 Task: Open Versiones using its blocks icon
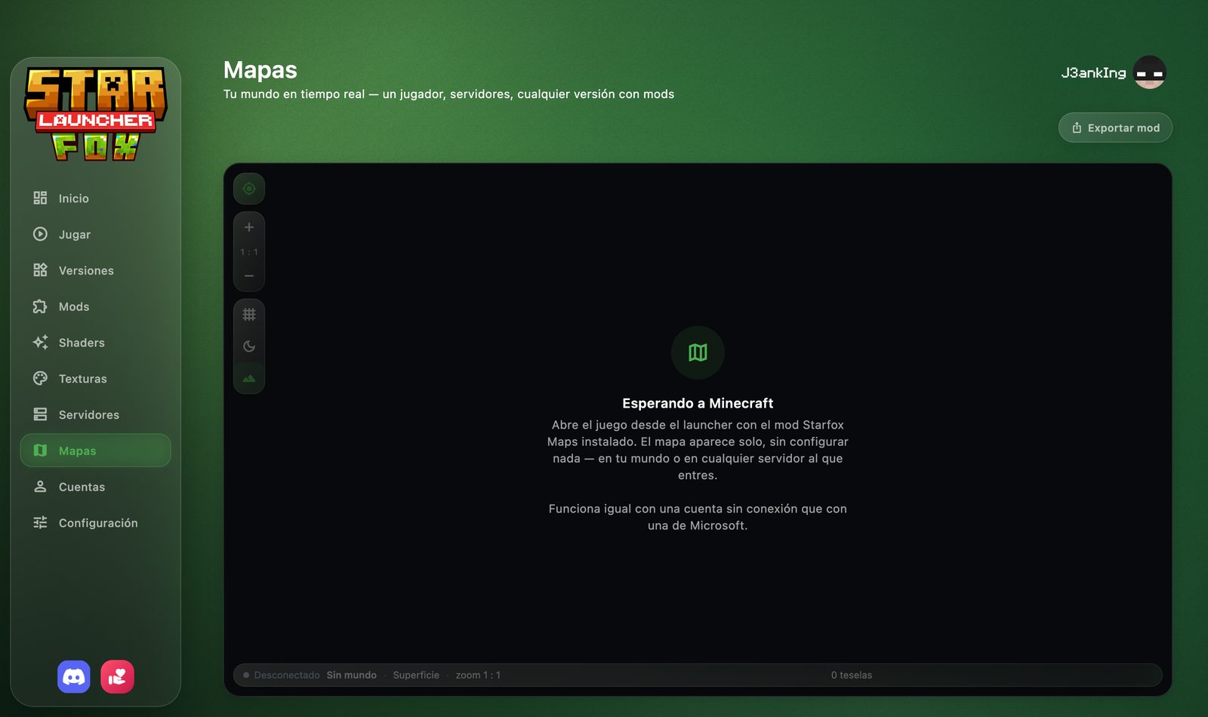[x=40, y=270]
